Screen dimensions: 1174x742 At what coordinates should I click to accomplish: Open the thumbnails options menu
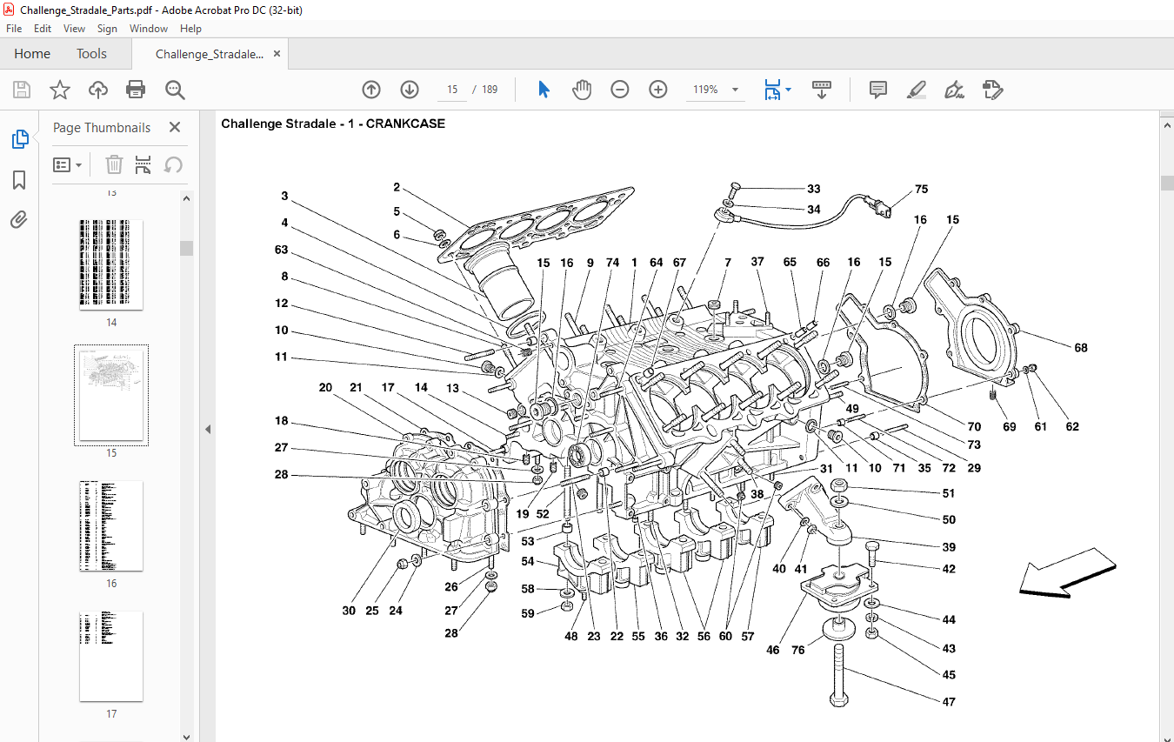point(68,164)
